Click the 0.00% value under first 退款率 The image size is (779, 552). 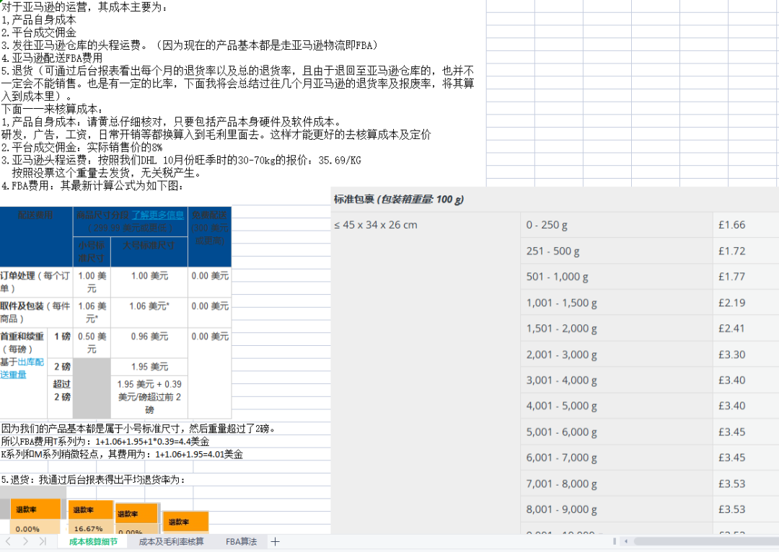coord(27,529)
